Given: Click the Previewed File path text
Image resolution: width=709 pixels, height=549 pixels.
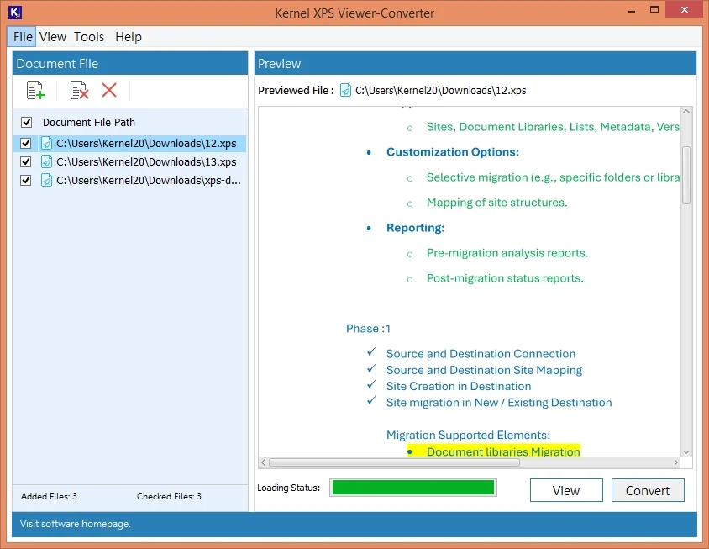Looking at the screenshot, I should click(441, 90).
